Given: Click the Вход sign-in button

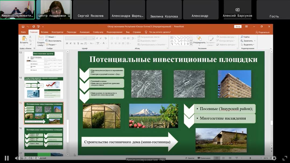Looking at the screenshot, I should point(238,27).
